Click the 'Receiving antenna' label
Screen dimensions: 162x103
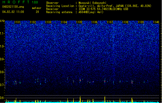(59, 12)
